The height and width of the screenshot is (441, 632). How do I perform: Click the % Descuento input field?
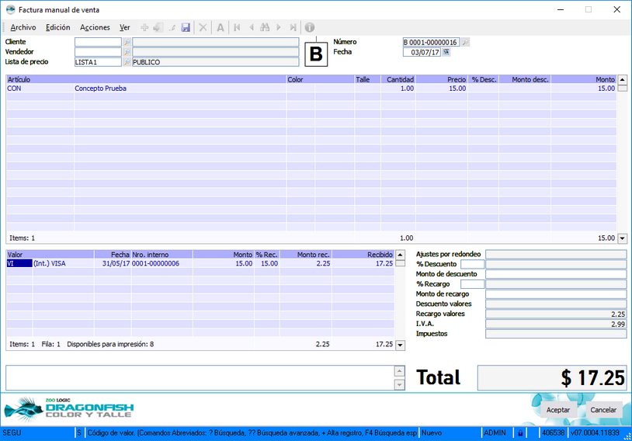tap(472, 264)
